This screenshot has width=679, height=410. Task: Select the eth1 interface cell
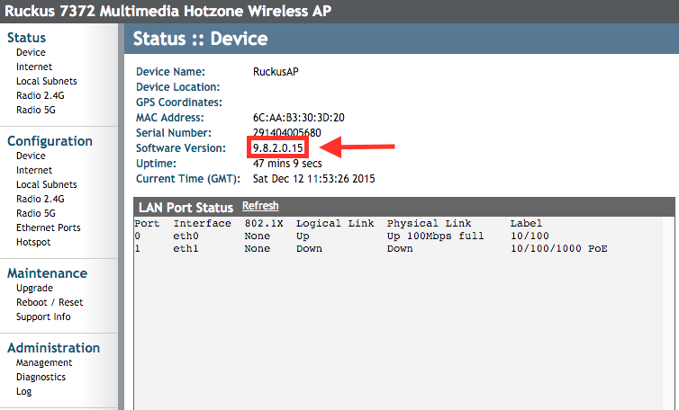coord(186,249)
